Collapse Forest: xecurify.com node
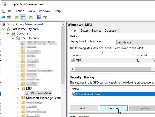 click(3, 29)
